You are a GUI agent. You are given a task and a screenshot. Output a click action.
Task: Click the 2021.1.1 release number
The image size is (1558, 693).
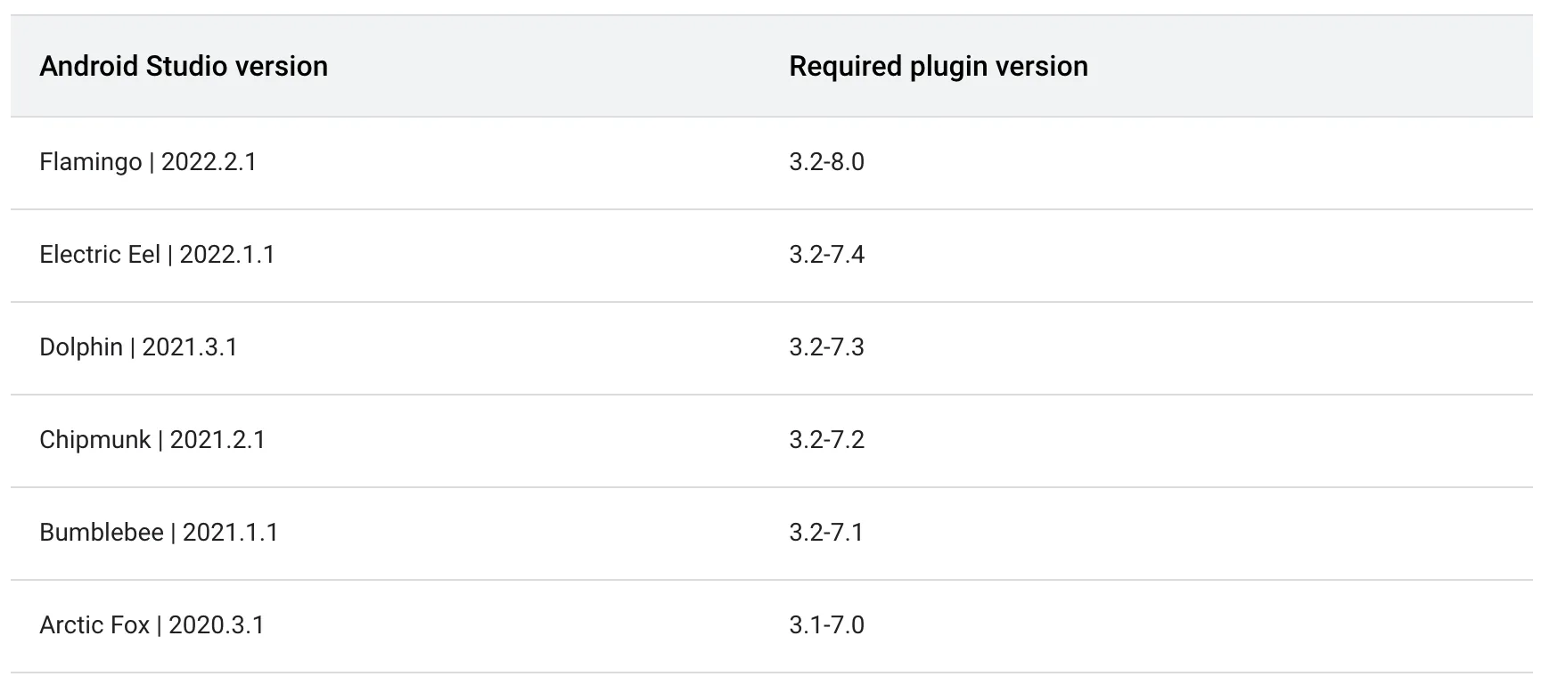[230, 533]
